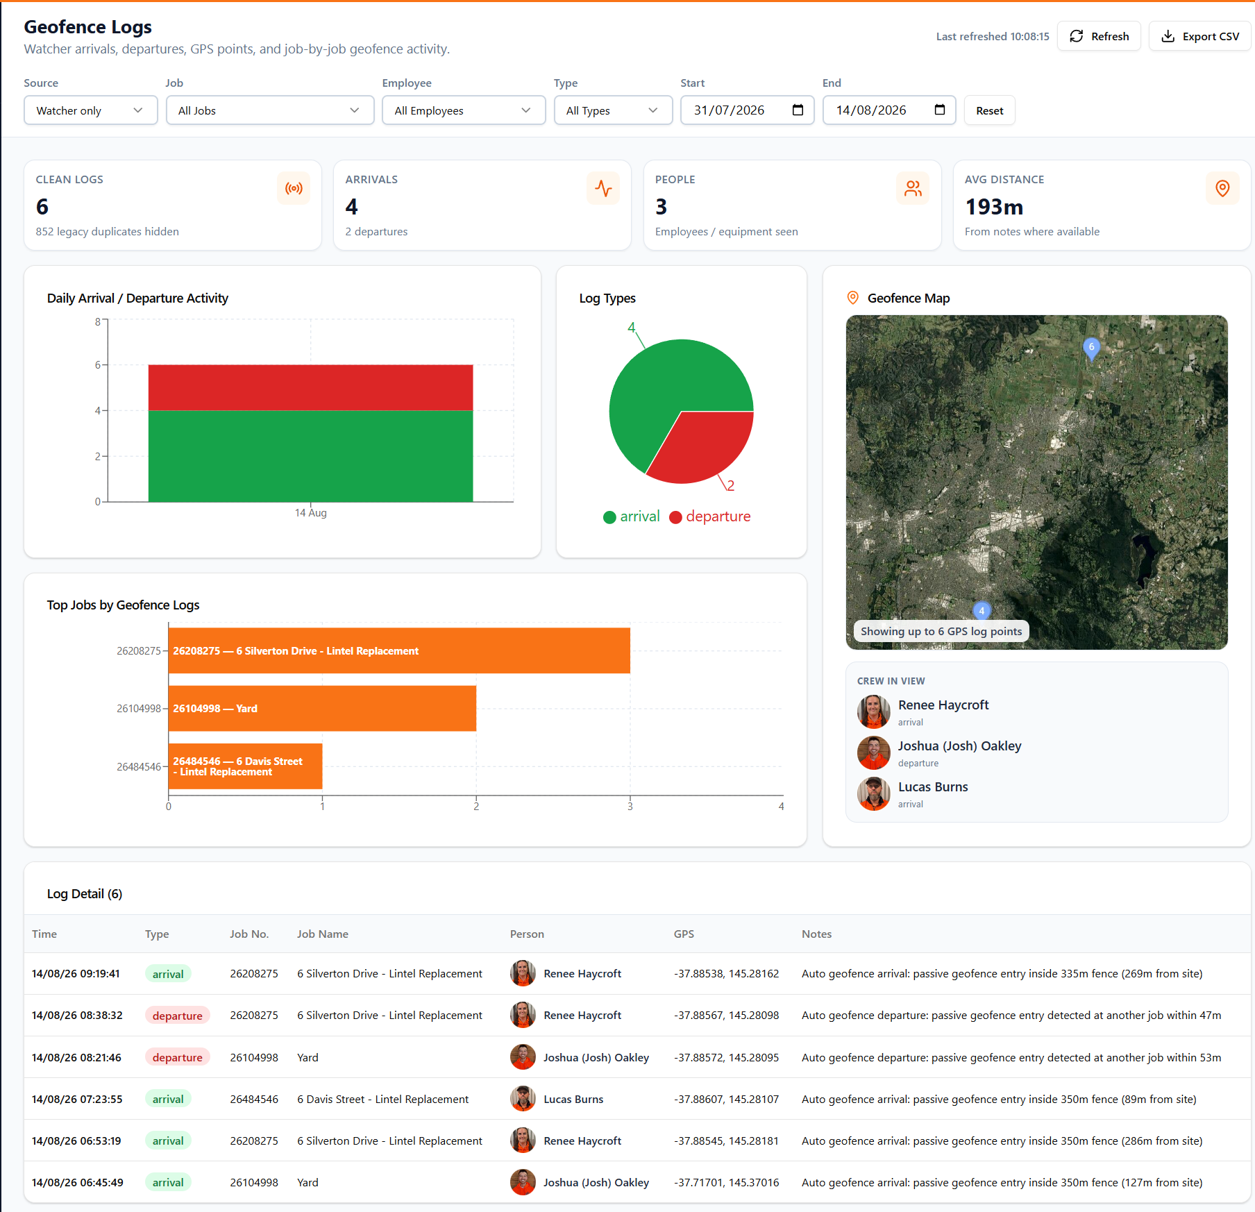
Task: Click the Start date field 31/07/2026
Action: click(747, 110)
